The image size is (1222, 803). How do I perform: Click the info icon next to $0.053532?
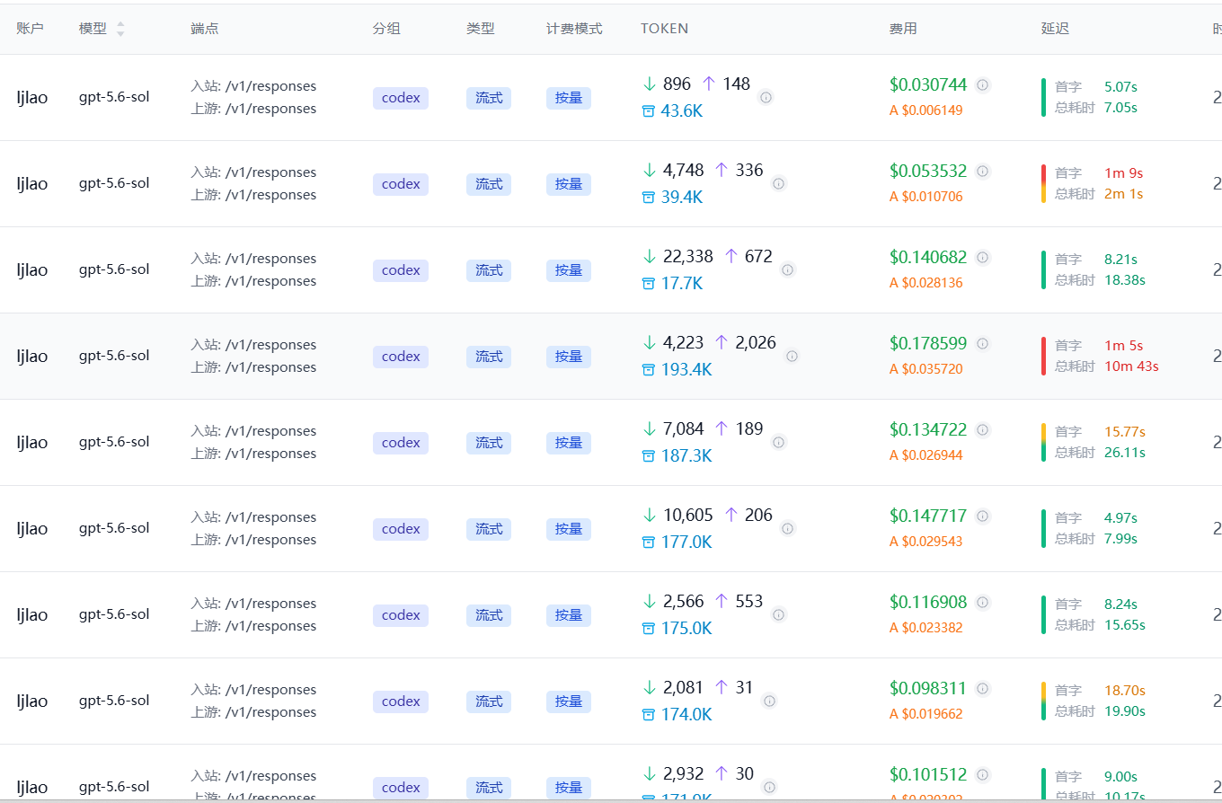point(983,172)
